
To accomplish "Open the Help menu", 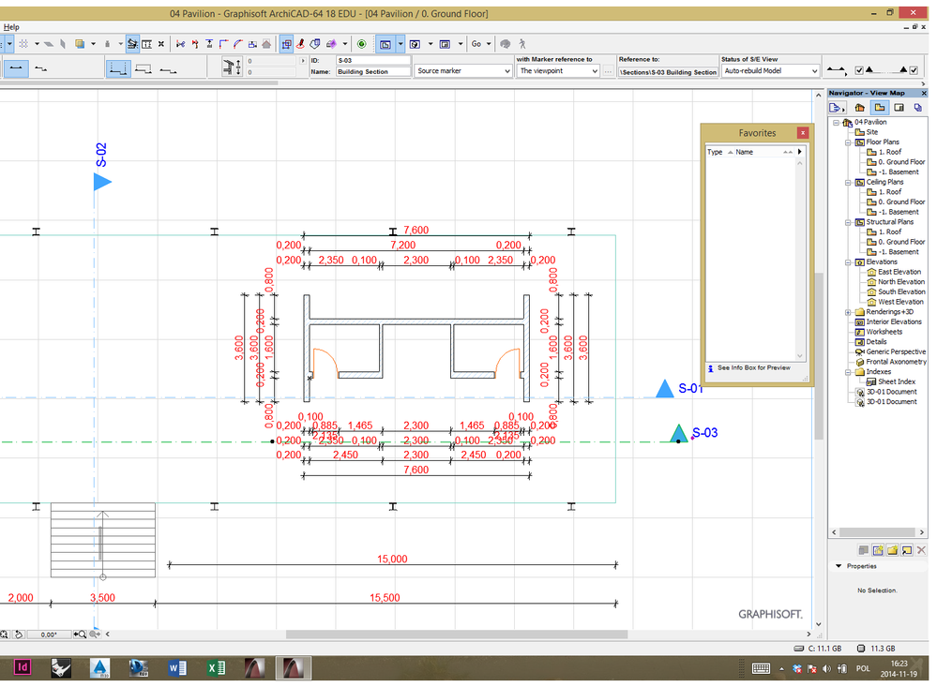I will [11, 28].
